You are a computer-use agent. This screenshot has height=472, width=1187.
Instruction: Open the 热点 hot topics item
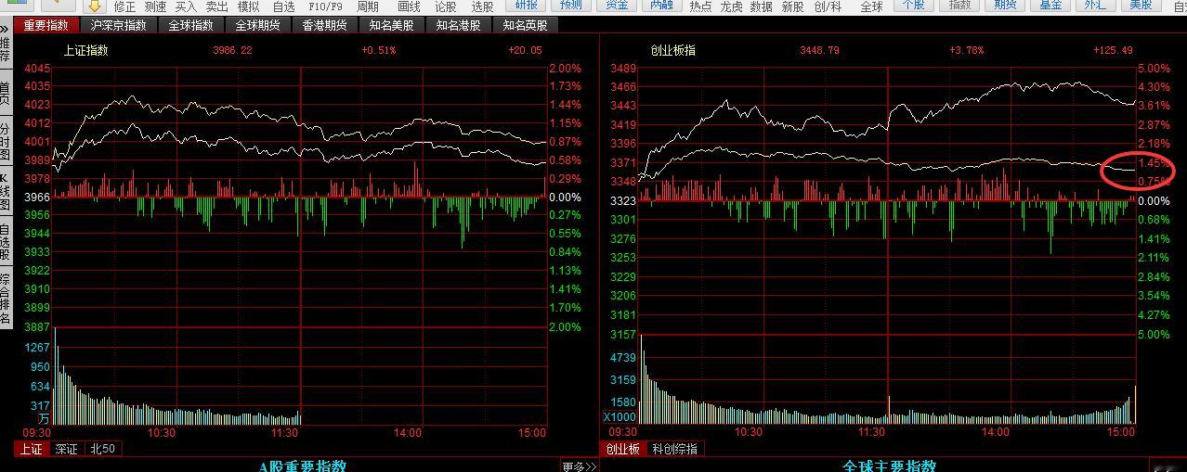pos(701,6)
